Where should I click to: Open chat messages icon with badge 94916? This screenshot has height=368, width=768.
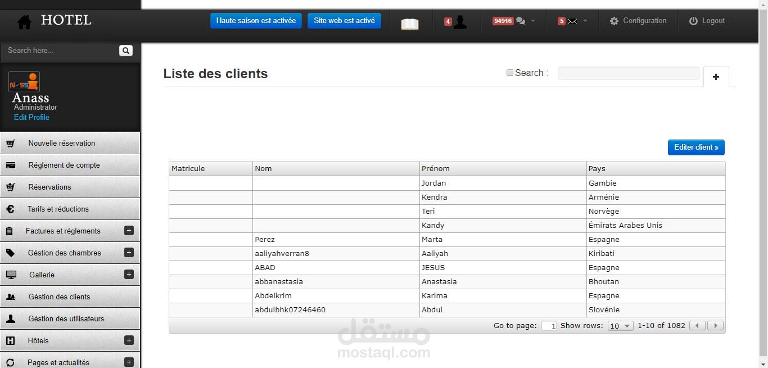coord(521,21)
